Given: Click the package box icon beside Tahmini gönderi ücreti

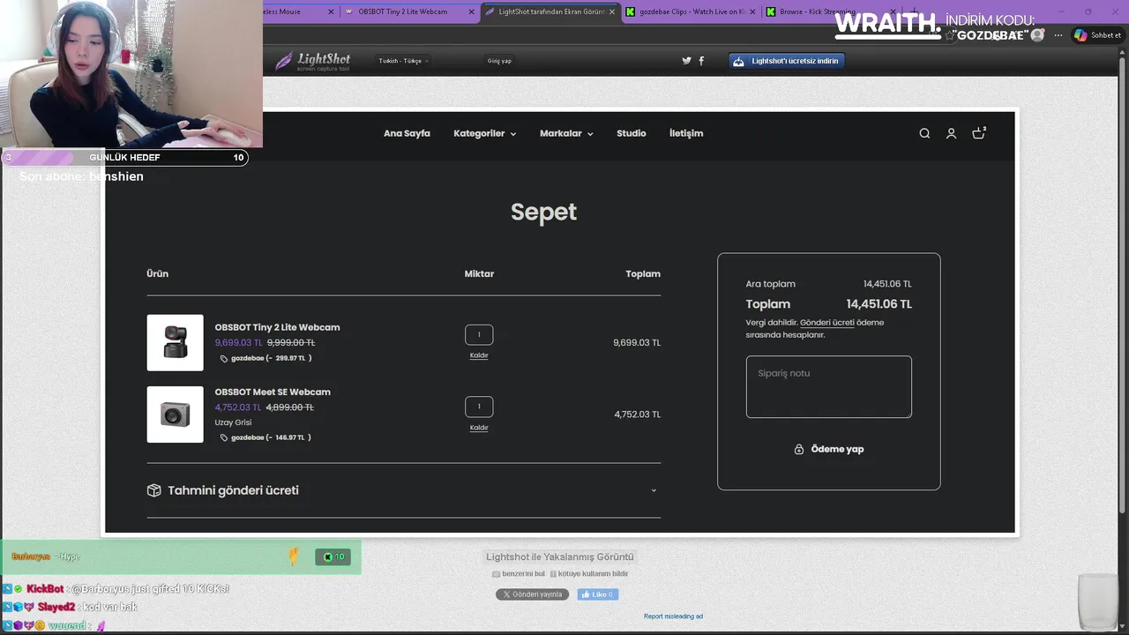Looking at the screenshot, I should (153, 490).
